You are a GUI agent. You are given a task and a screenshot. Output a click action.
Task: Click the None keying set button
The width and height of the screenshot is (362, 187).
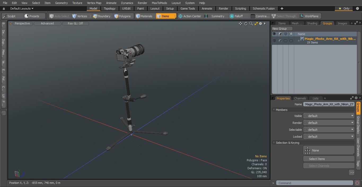tap(329, 150)
